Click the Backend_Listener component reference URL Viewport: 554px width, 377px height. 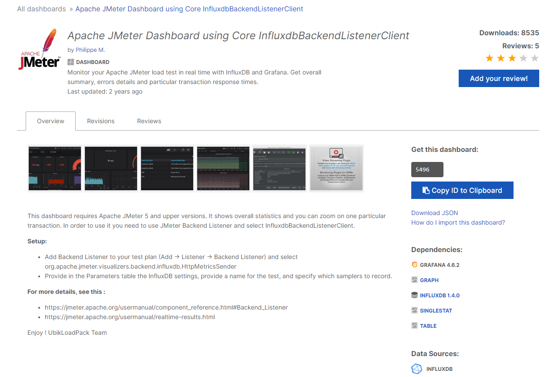coord(166,307)
